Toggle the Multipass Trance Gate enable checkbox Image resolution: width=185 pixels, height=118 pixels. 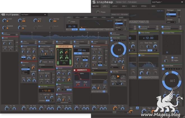coord(111,38)
